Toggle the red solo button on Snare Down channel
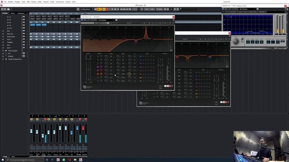The height and width of the screenshot is (162, 289). [46, 119]
